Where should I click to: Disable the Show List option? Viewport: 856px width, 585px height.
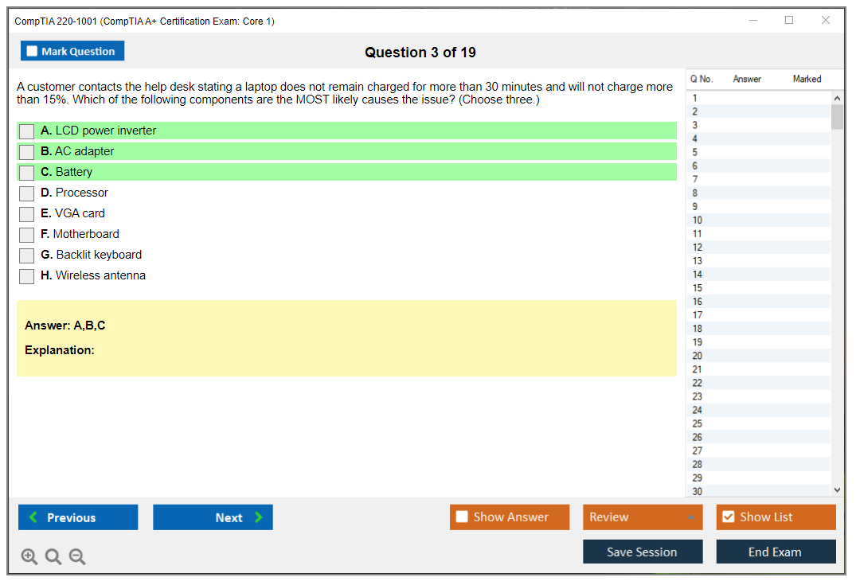pyautogui.click(x=728, y=517)
